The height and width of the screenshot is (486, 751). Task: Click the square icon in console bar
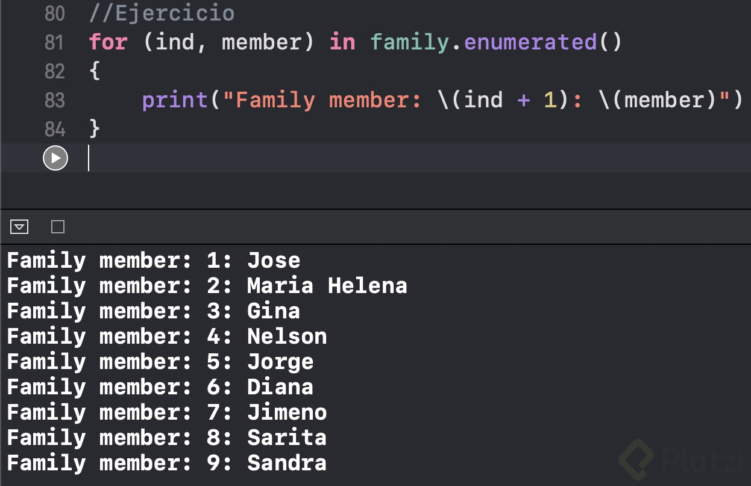(58, 227)
